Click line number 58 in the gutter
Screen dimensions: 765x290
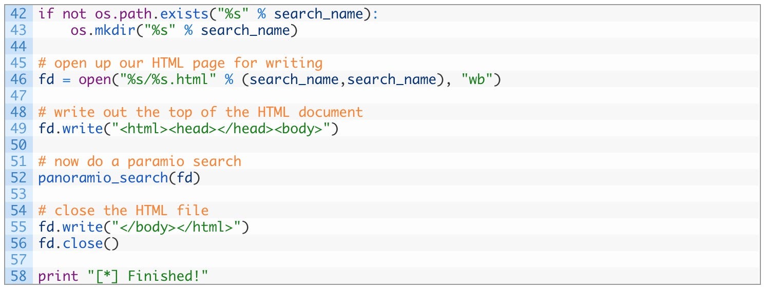coord(18,276)
